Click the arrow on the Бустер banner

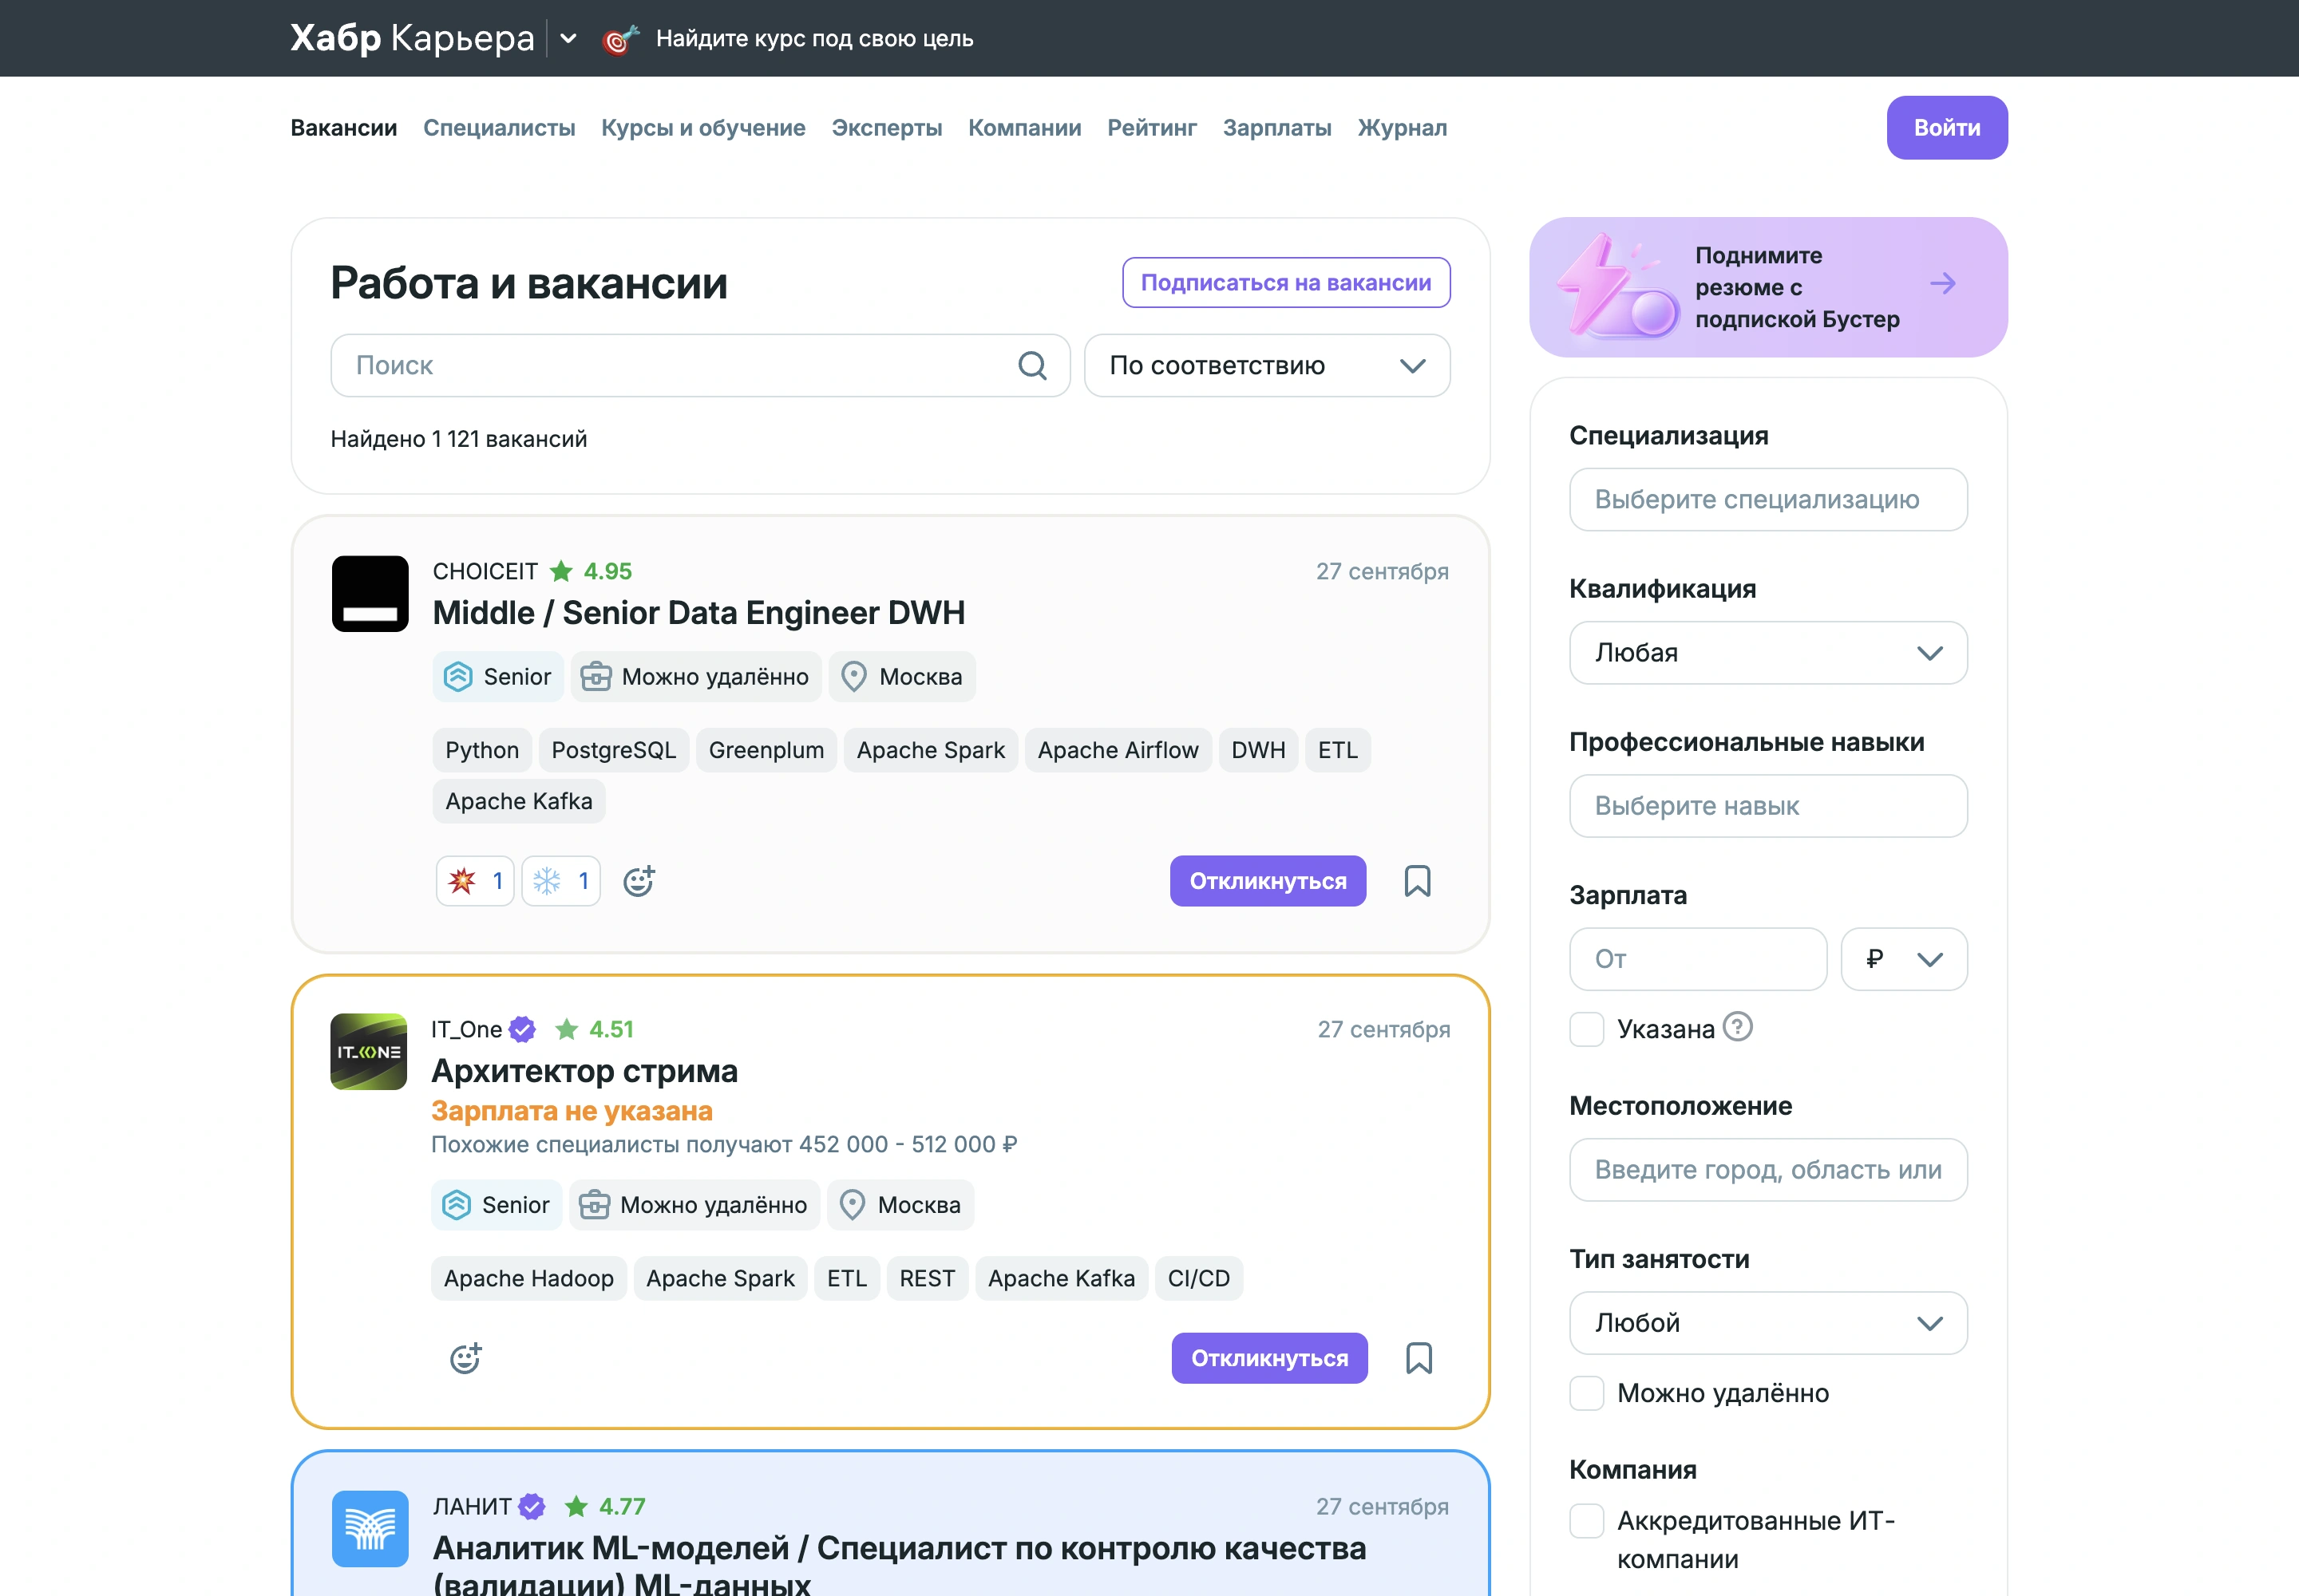(1942, 284)
